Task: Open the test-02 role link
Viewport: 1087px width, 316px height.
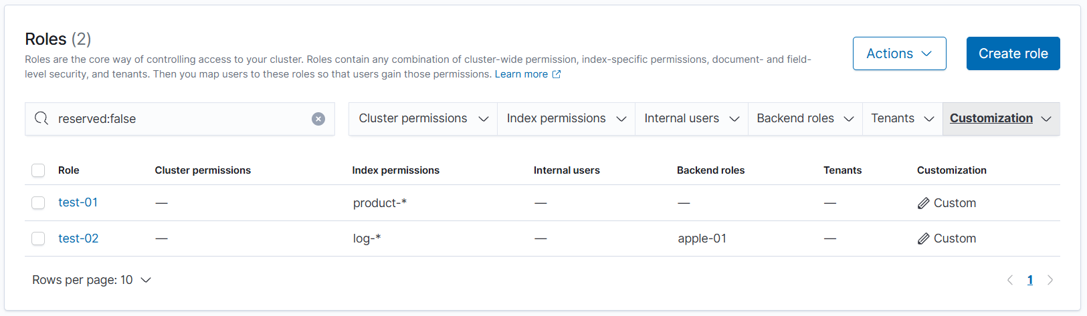Action: pyautogui.click(x=78, y=239)
